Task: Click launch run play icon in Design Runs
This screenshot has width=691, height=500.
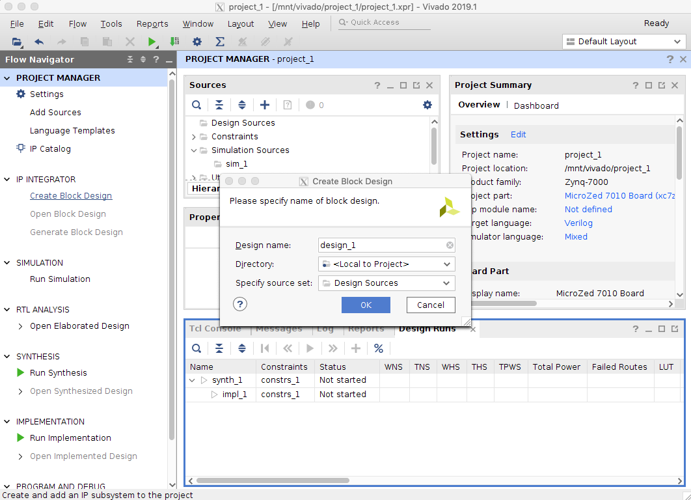Action: click(310, 349)
